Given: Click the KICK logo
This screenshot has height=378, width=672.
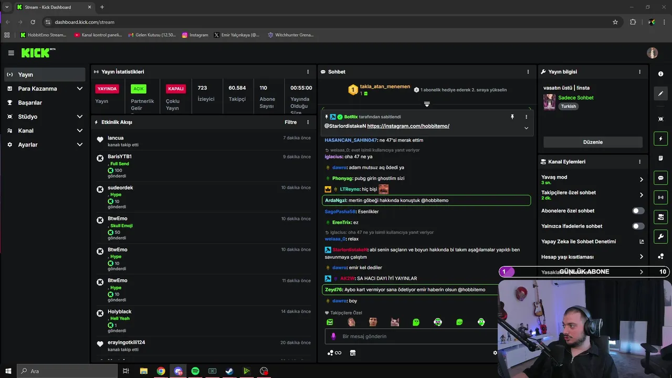Looking at the screenshot, I should 38,52.
